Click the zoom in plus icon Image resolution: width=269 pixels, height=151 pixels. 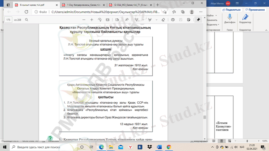[x=92, y=20]
